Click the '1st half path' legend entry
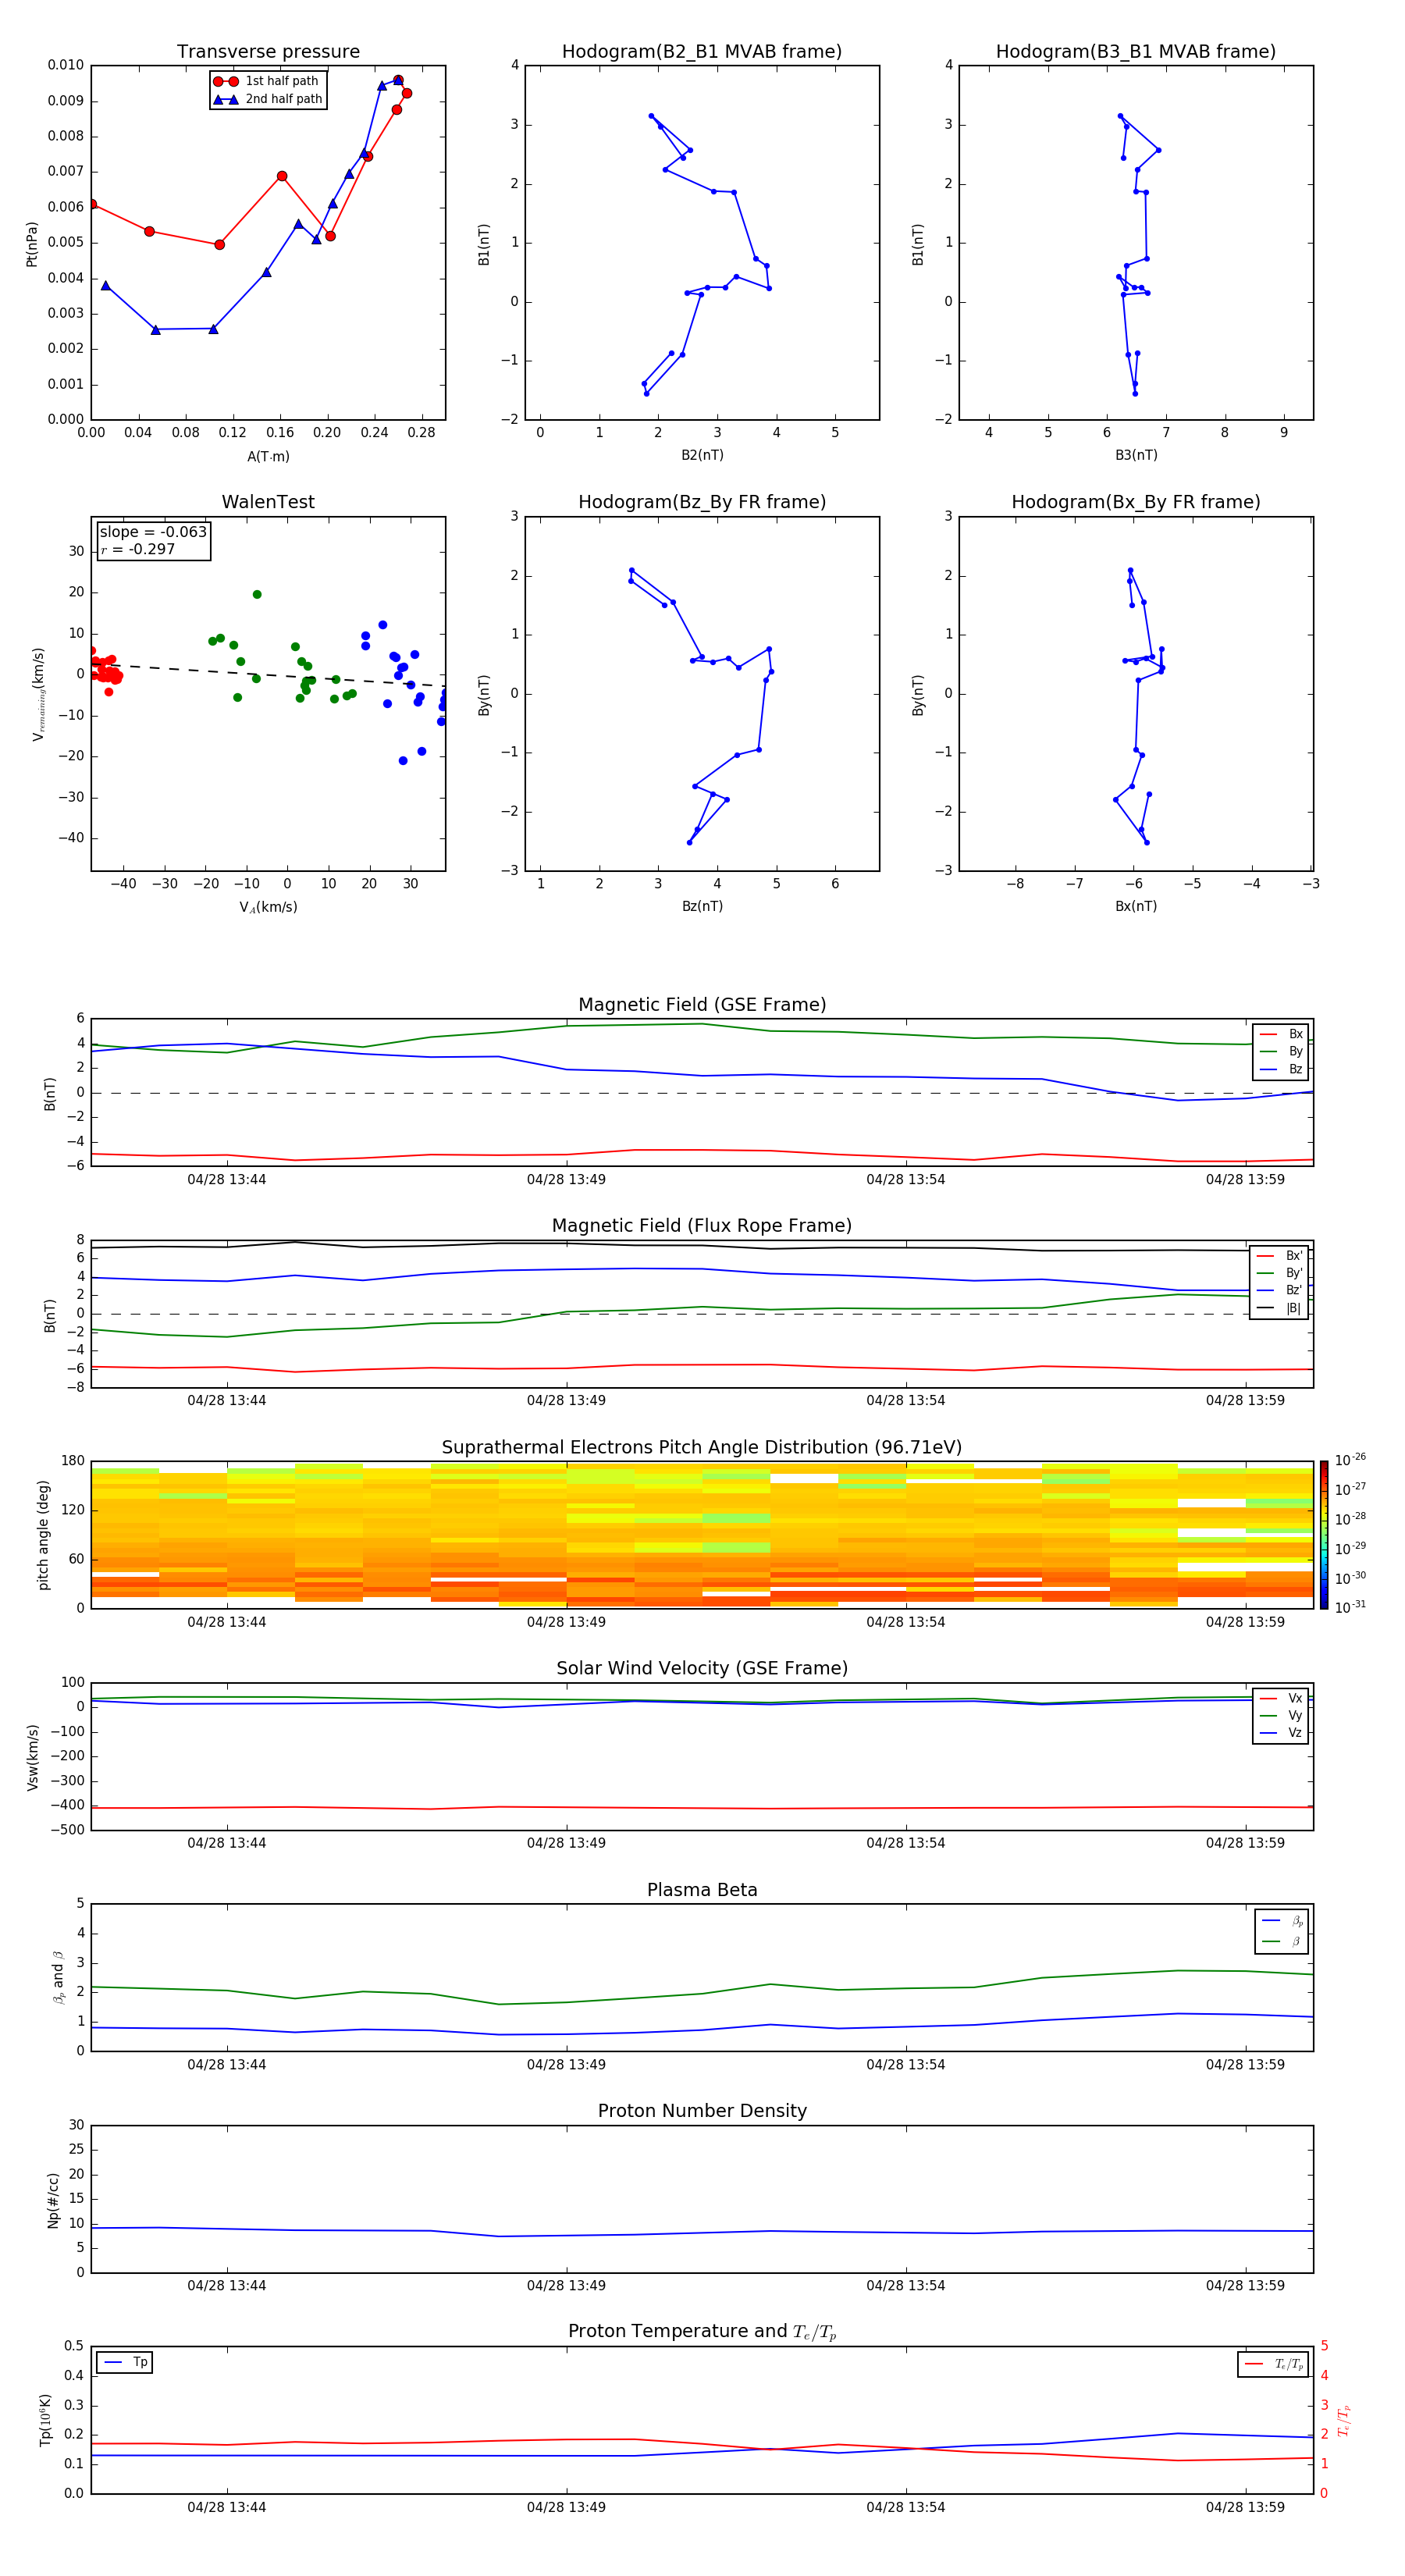Screen dimensions: 1405x2576 coord(266,81)
